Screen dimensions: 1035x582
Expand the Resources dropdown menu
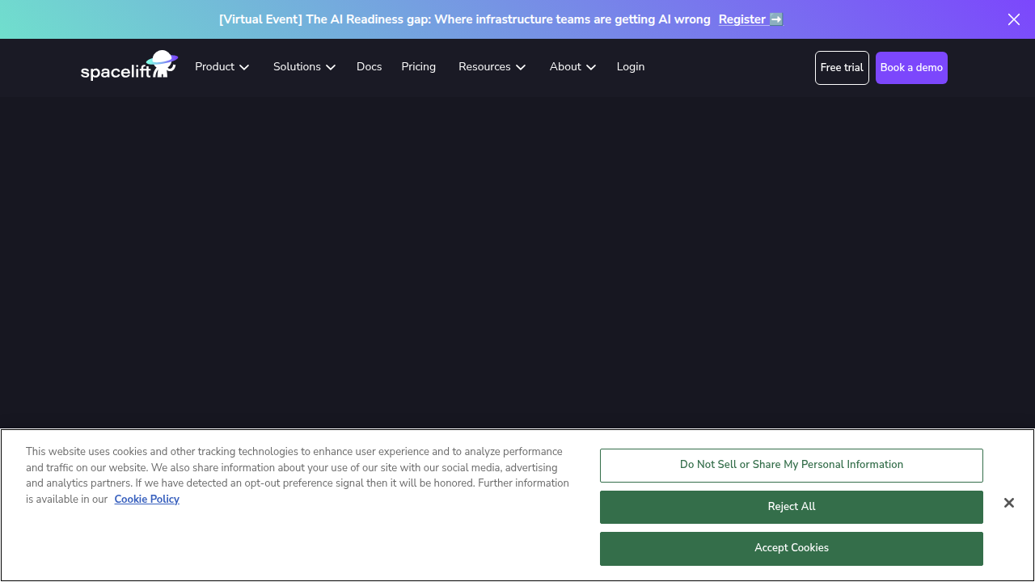(x=492, y=67)
